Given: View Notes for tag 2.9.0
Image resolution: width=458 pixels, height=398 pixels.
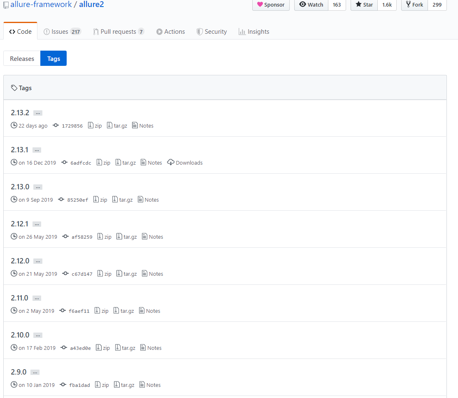Looking at the screenshot, I should pos(150,385).
